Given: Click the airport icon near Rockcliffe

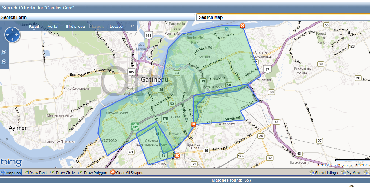Looking at the screenshot, I should coord(227,29).
